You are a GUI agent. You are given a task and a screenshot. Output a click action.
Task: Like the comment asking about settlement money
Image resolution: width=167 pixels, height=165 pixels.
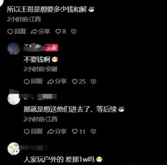61,32
